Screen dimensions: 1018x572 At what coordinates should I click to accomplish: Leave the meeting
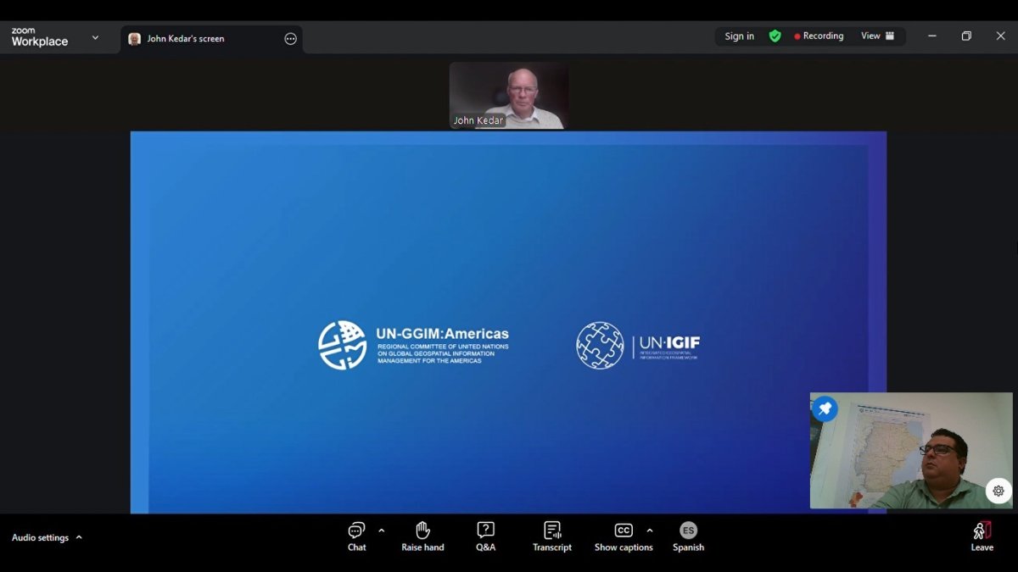click(982, 536)
